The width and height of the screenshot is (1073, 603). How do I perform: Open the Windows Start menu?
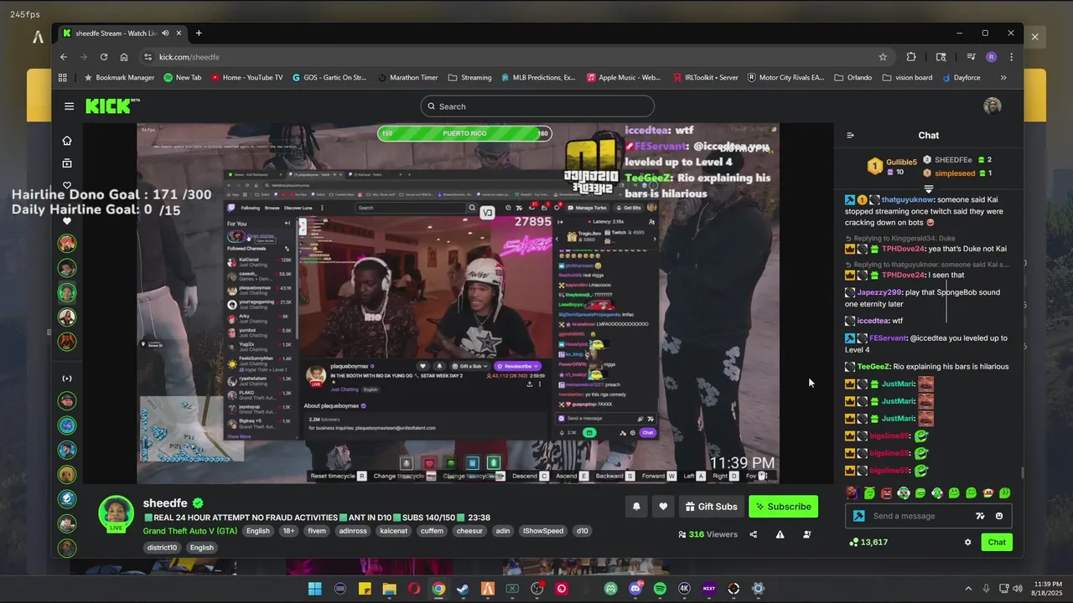tap(315, 589)
